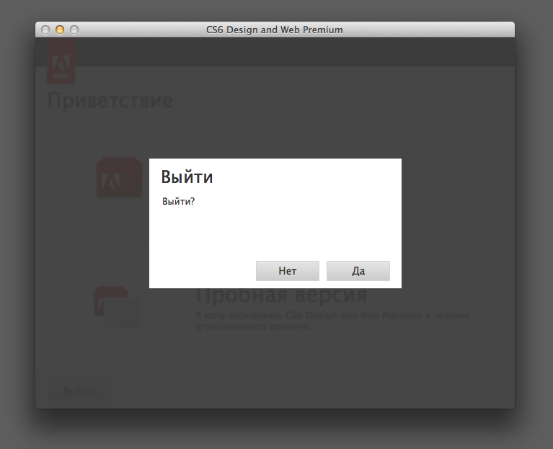The image size is (553, 449).
Task: Cancel quitting with the Нет button
Action: click(287, 271)
